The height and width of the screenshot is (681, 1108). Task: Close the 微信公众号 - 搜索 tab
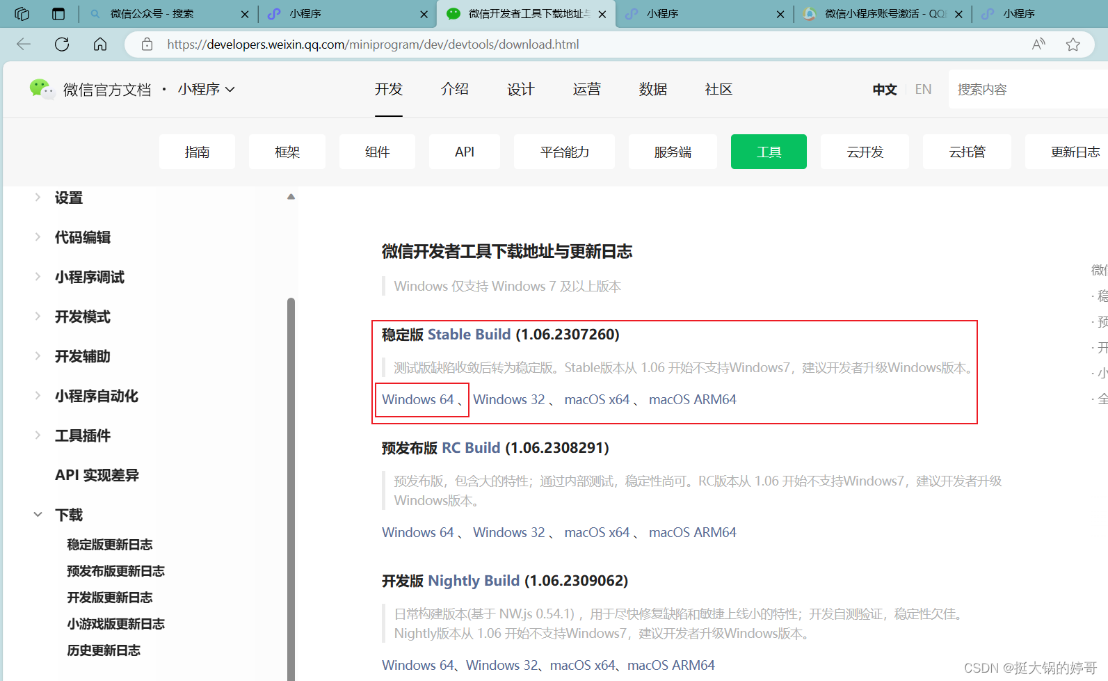[x=245, y=14]
